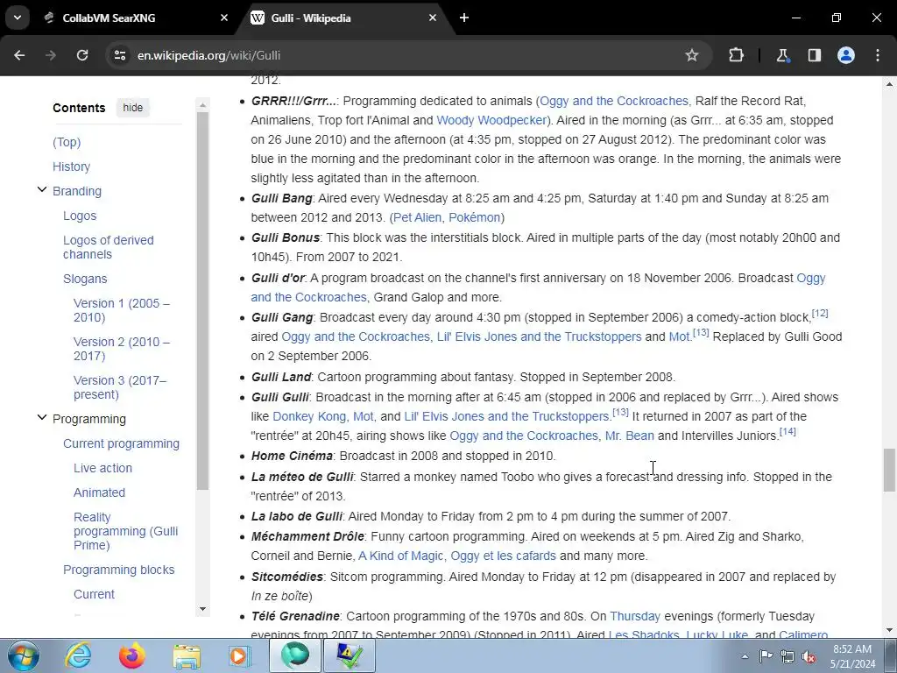This screenshot has height=673, width=897.
Task: Open a new browser tab
Action: (464, 18)
